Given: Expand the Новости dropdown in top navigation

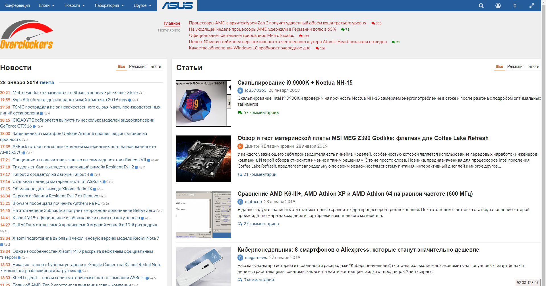Looking at the screenshot, I should coord(75,6).
